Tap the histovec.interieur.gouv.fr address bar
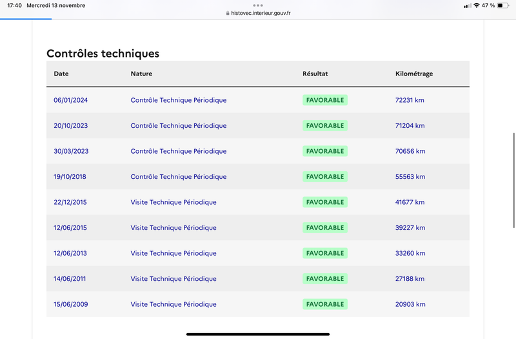Image resolution: width=516 pixels, height=339 pixels. click(258, 13)
